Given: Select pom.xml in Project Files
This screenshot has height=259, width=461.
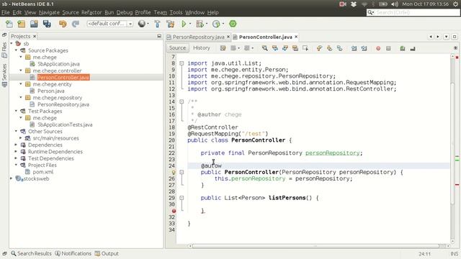Looking at the screenshot, I should pos(43,172).
